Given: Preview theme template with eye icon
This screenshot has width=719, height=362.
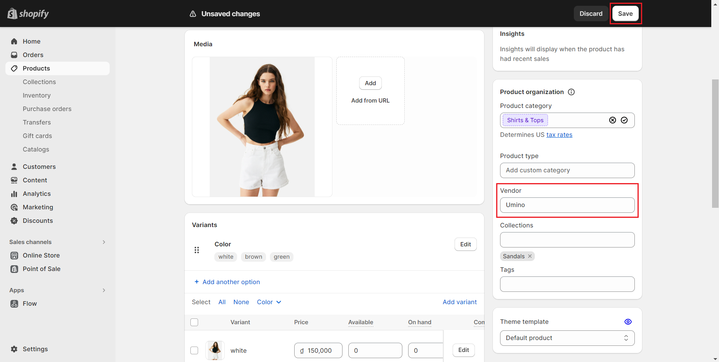Looking at the screenshot, I should point(628,322).
